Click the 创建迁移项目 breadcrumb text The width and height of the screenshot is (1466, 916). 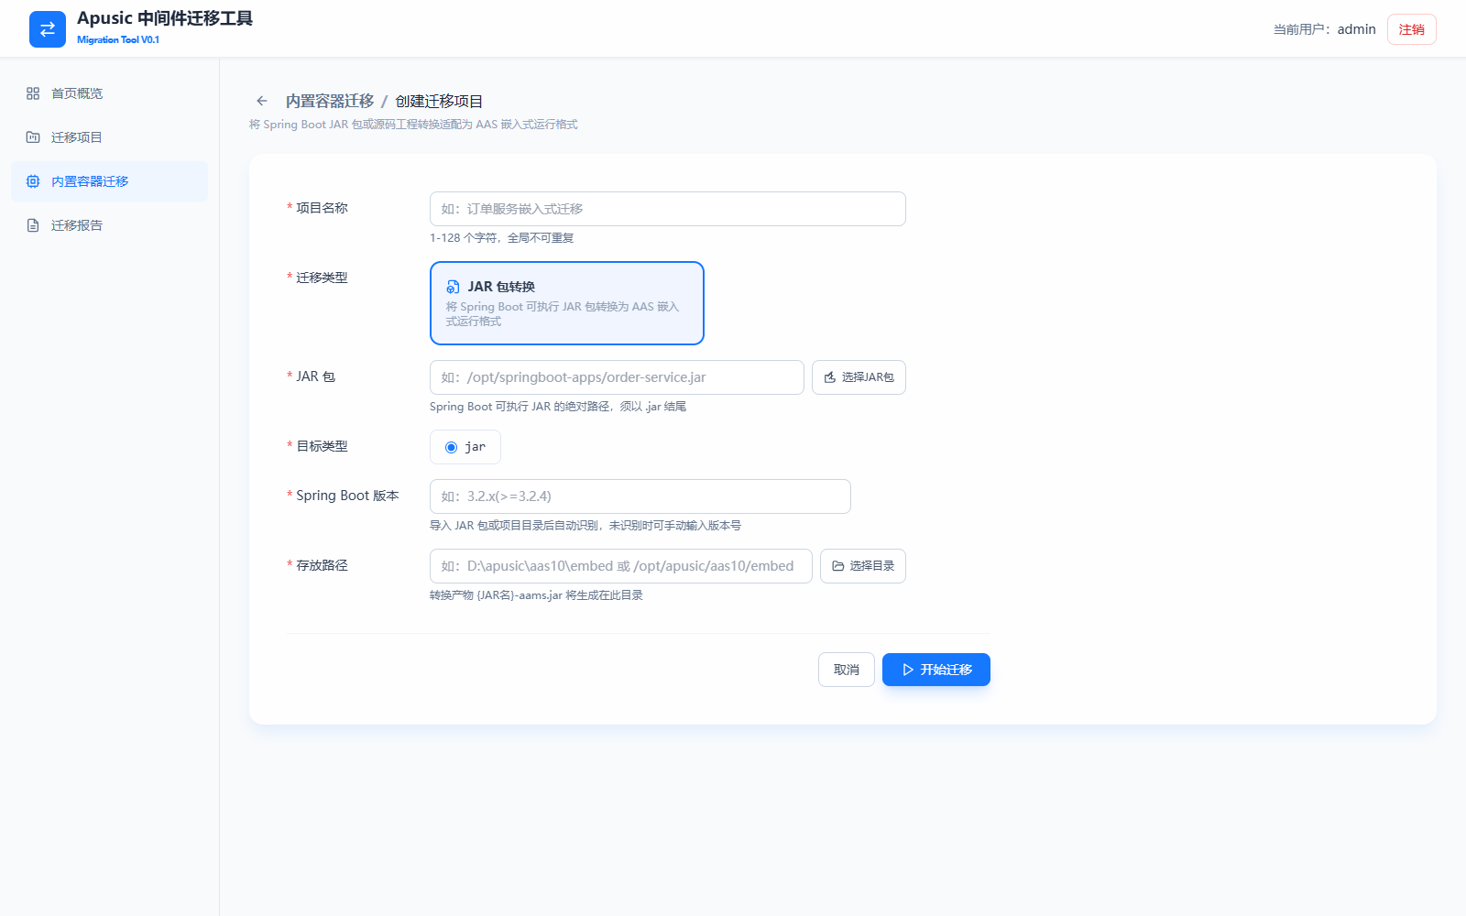[x=439, y=101]
